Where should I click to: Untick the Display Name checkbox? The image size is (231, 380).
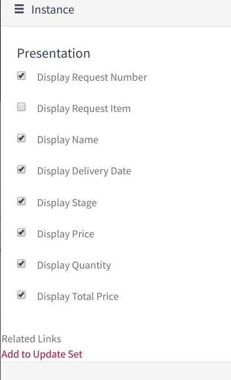click(21, 138)
